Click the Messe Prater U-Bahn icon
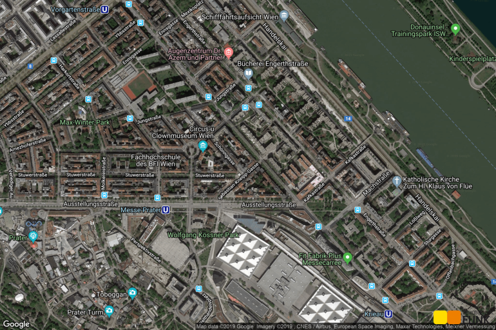Image resolution: width=496 pixels, height=330 pixels. click(166, 209)
